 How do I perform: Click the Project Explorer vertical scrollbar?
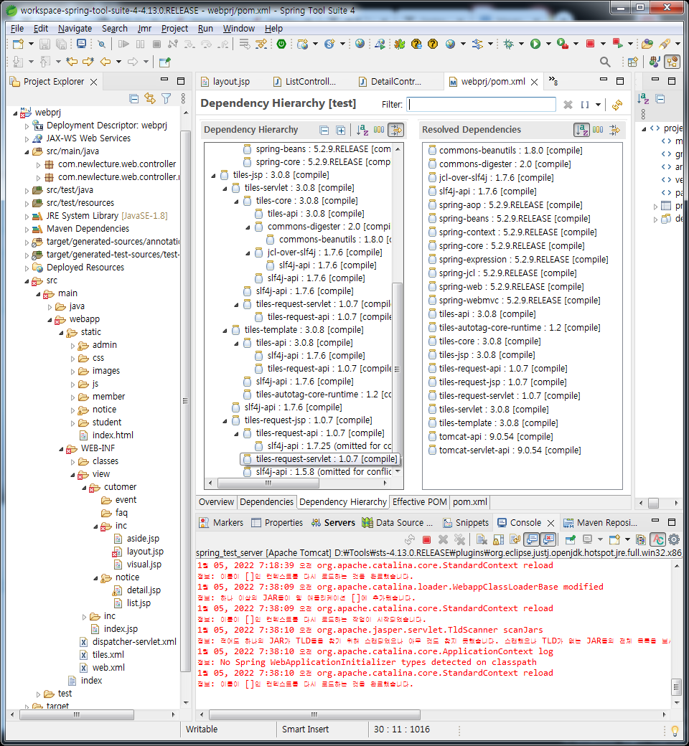186,402
